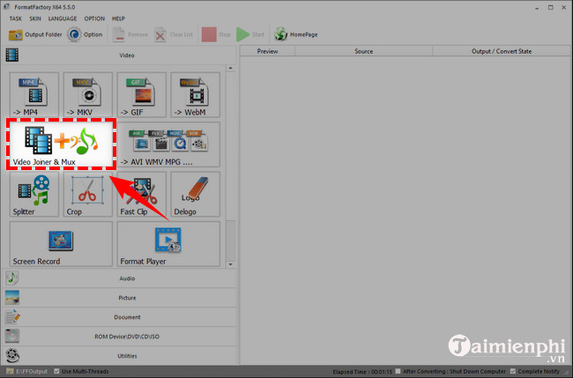Image resolution: width=573 pixels, height=378 pixels.
Task: Click the film strip Video section icon
Action: [12, 56]
